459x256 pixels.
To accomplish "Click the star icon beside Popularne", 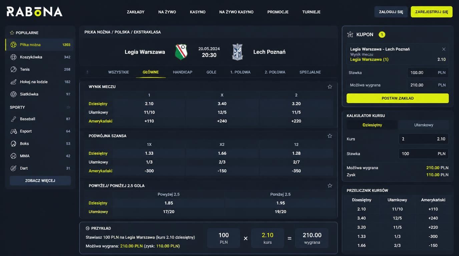I will pyautogui.click(x=12, y=33).
